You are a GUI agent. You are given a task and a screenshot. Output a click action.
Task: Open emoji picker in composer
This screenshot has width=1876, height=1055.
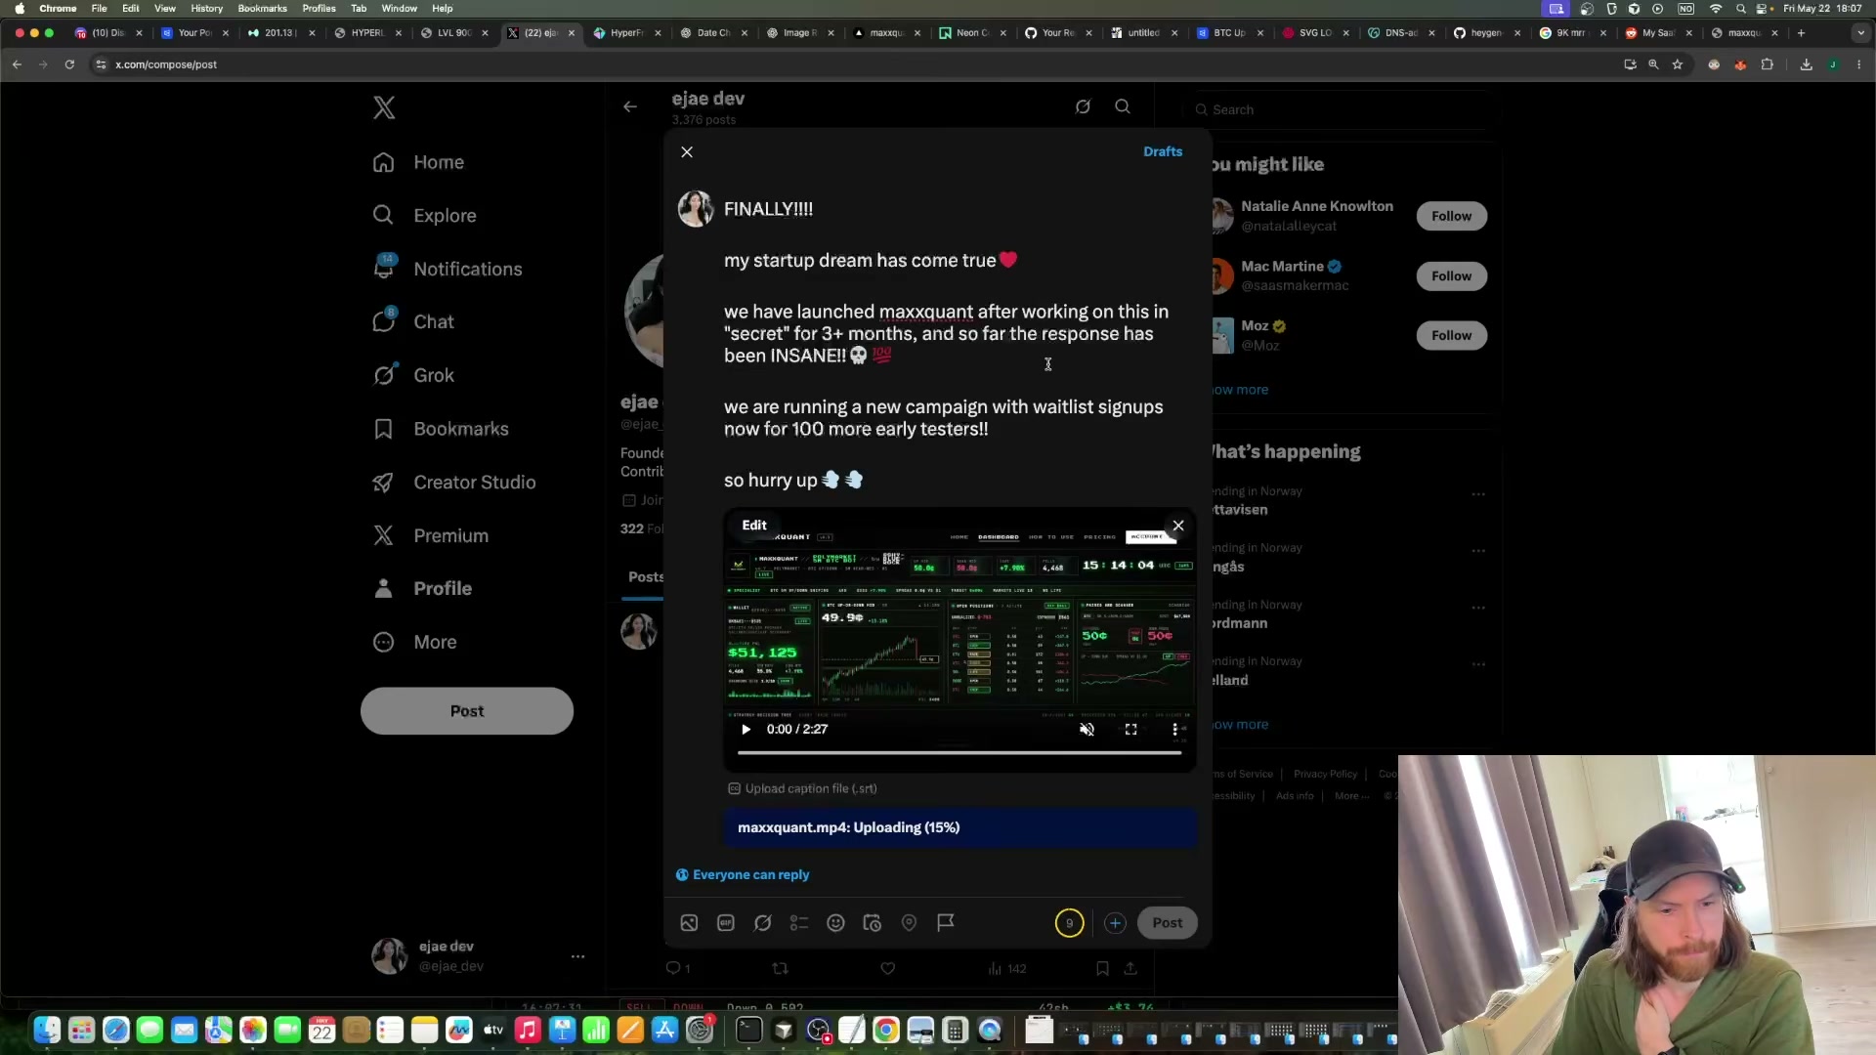(835, 923)
